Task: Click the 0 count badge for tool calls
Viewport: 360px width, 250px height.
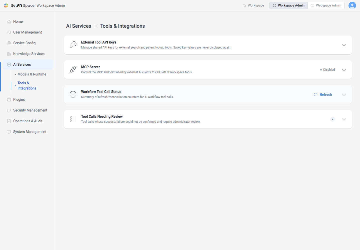Action: [x=332, y=119]
